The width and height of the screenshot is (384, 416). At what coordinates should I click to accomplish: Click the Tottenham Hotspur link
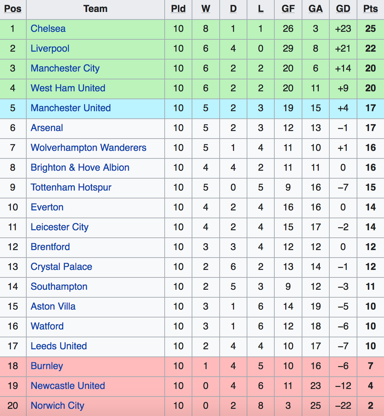71,188
